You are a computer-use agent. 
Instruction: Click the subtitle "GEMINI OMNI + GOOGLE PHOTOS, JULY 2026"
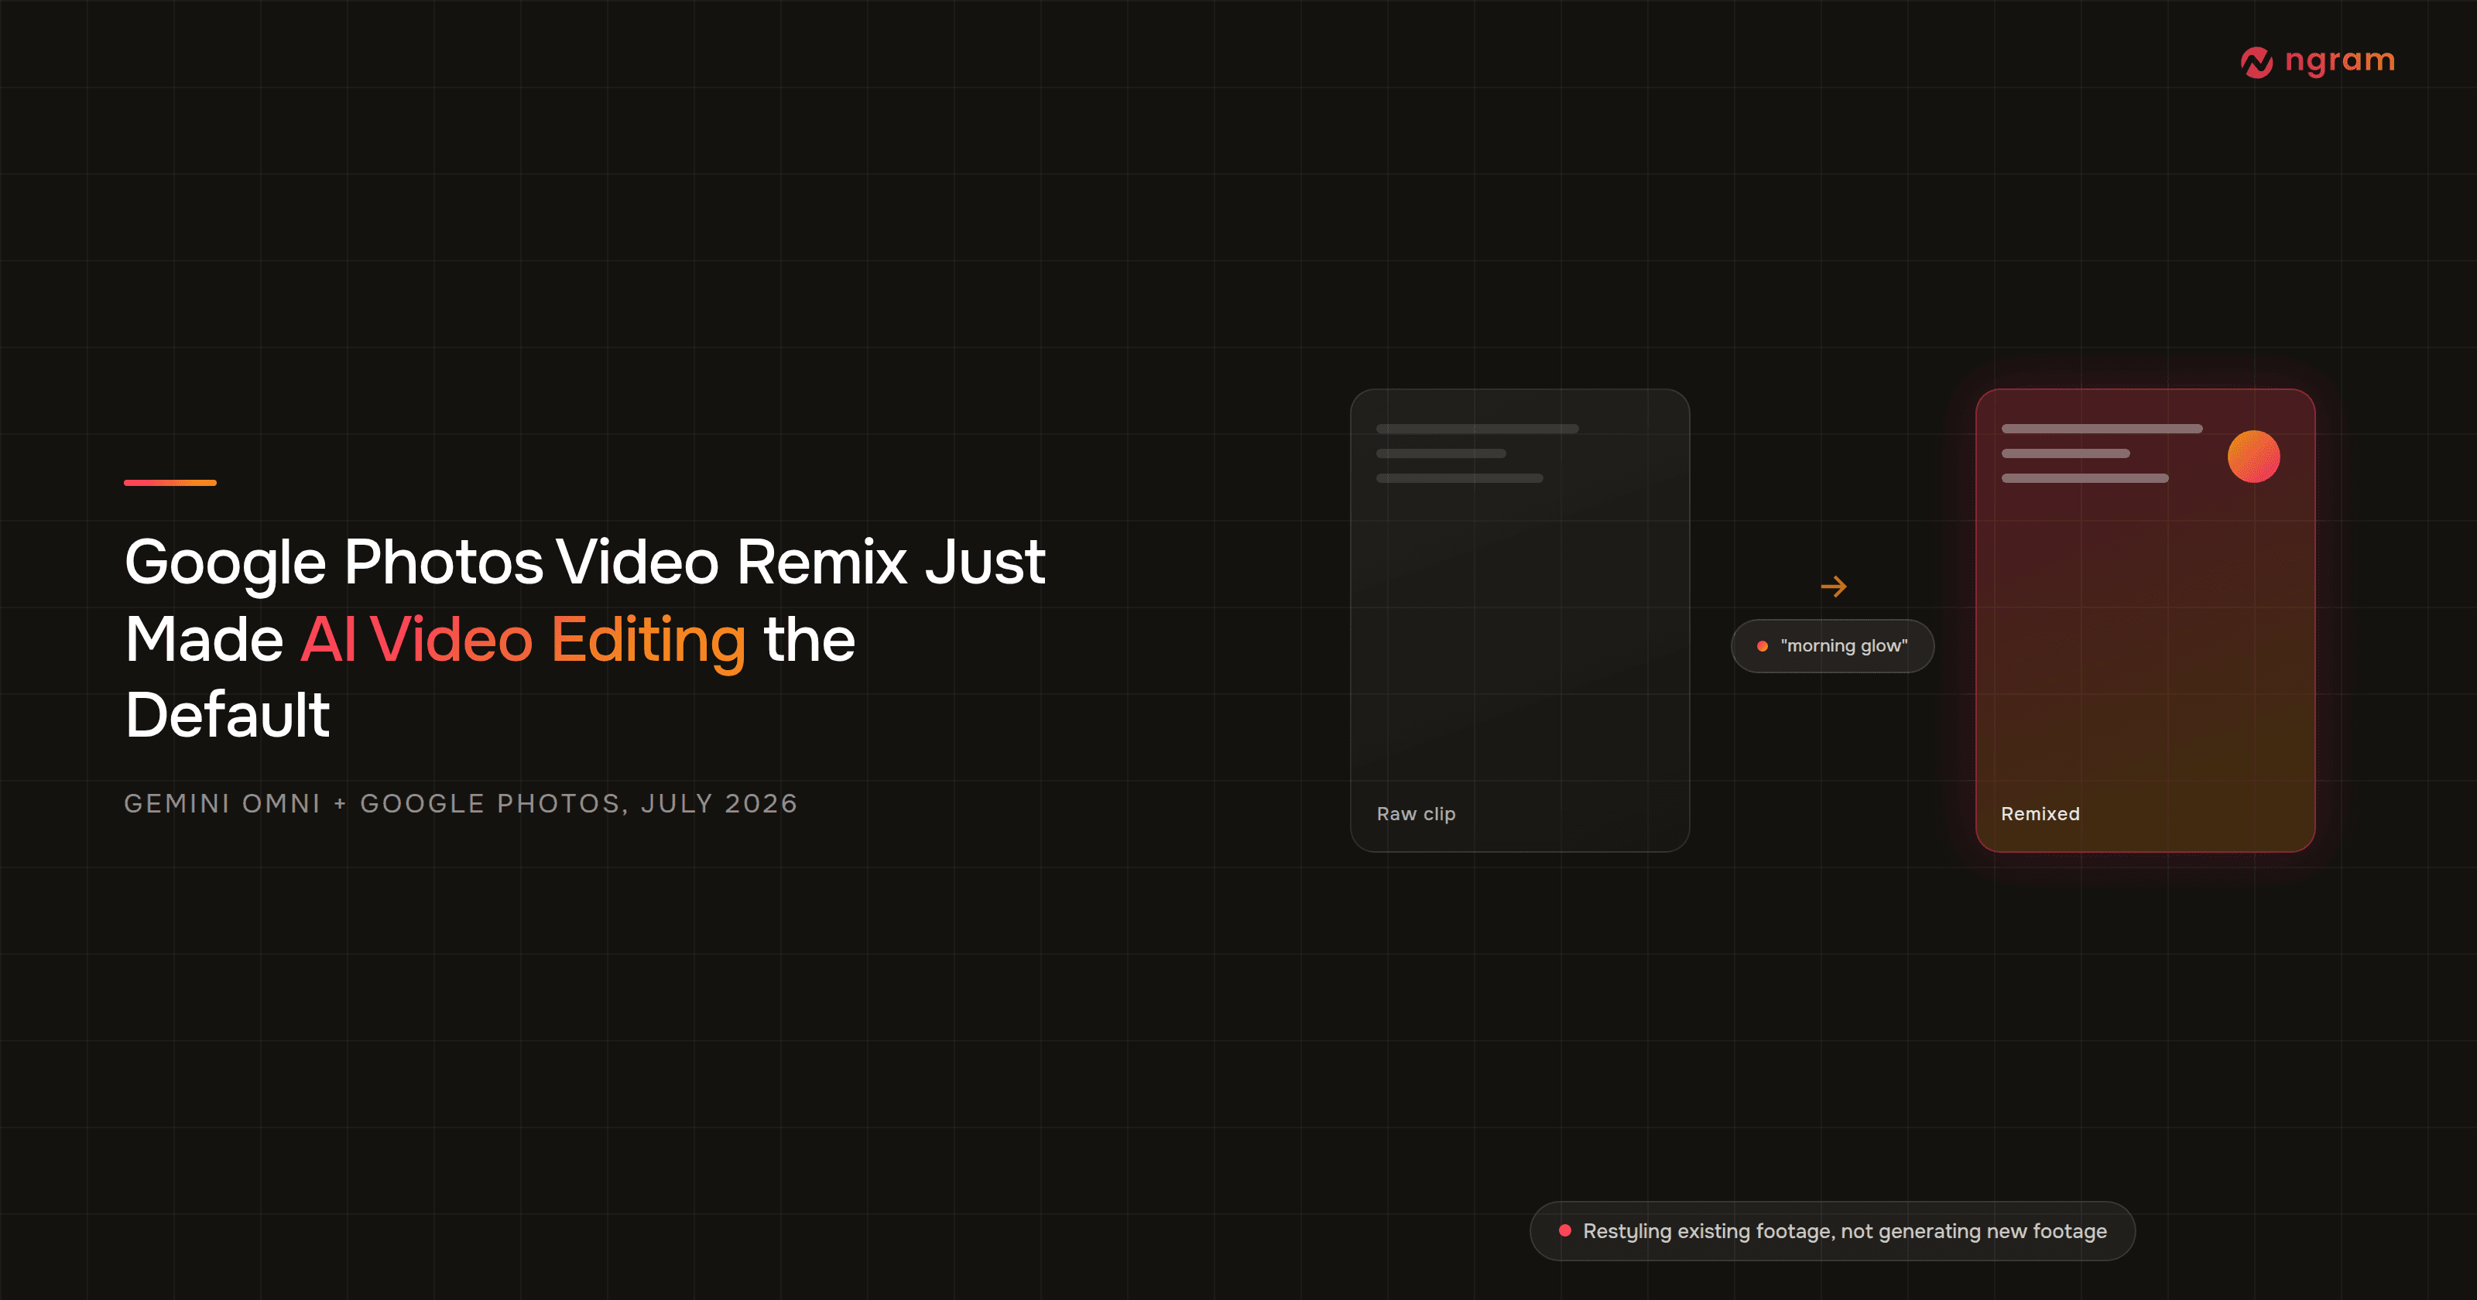tap(461, 804)
